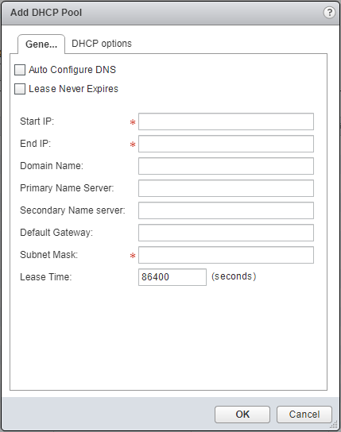Click the red required asterisk beside End IP

[x=133, y=145]
